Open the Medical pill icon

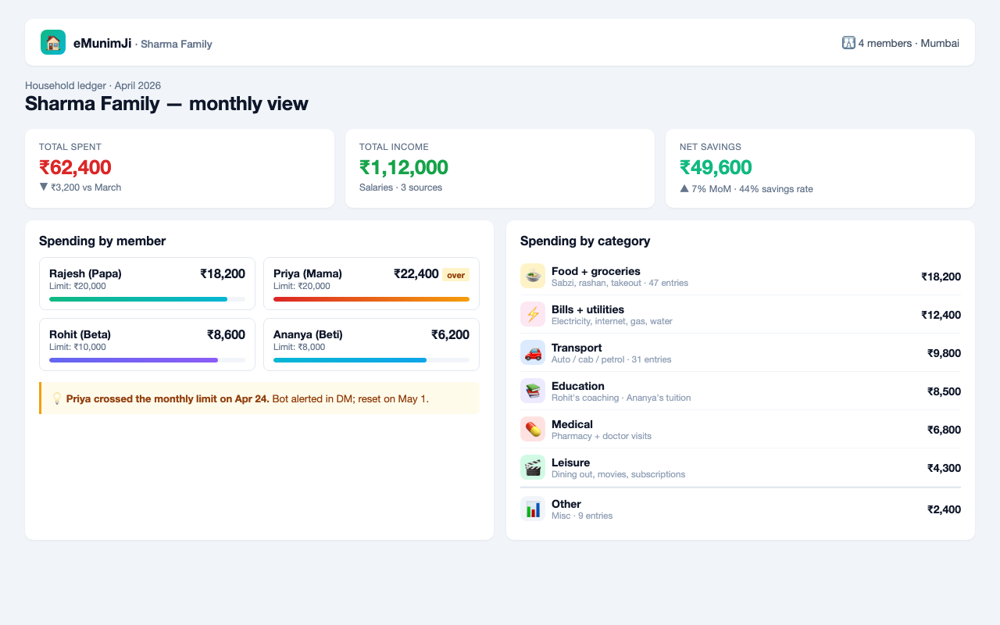(x=533, y=429)
